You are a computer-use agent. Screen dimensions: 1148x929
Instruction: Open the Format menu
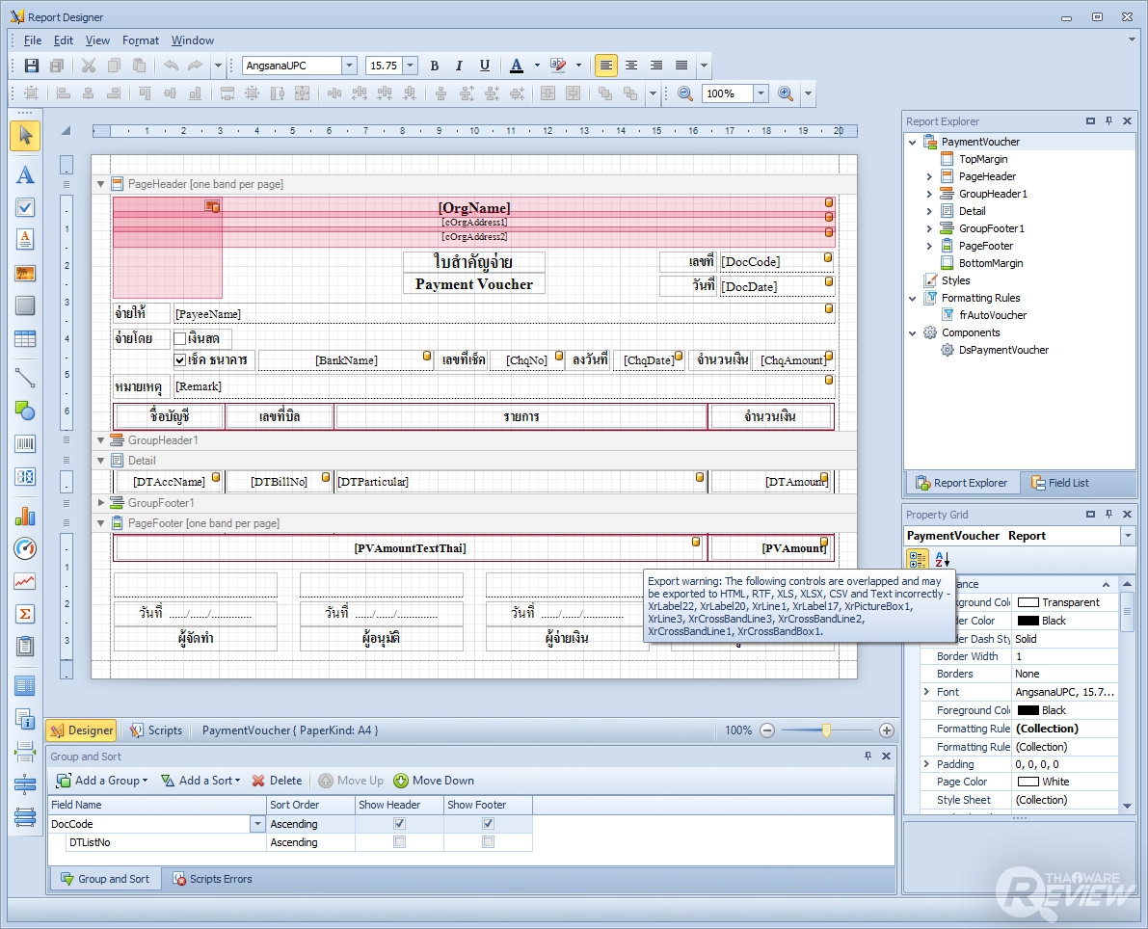(141, 40)
